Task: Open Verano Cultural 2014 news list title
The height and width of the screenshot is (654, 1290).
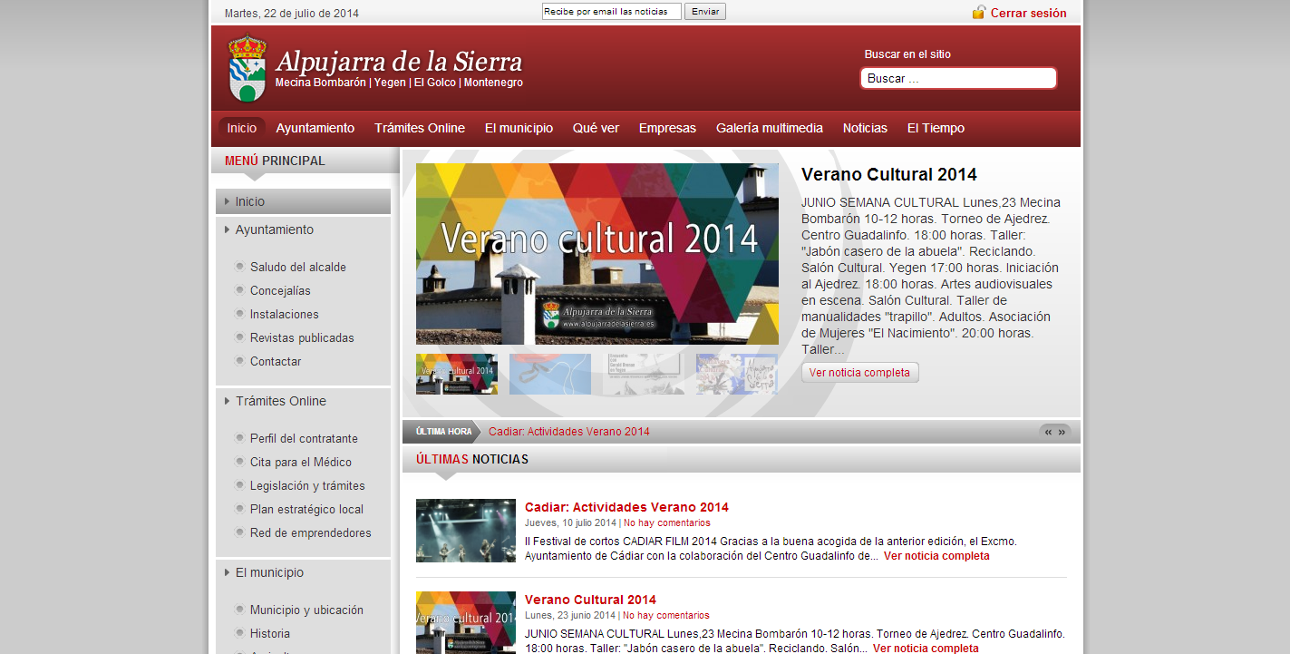Action: coord(590,600)
